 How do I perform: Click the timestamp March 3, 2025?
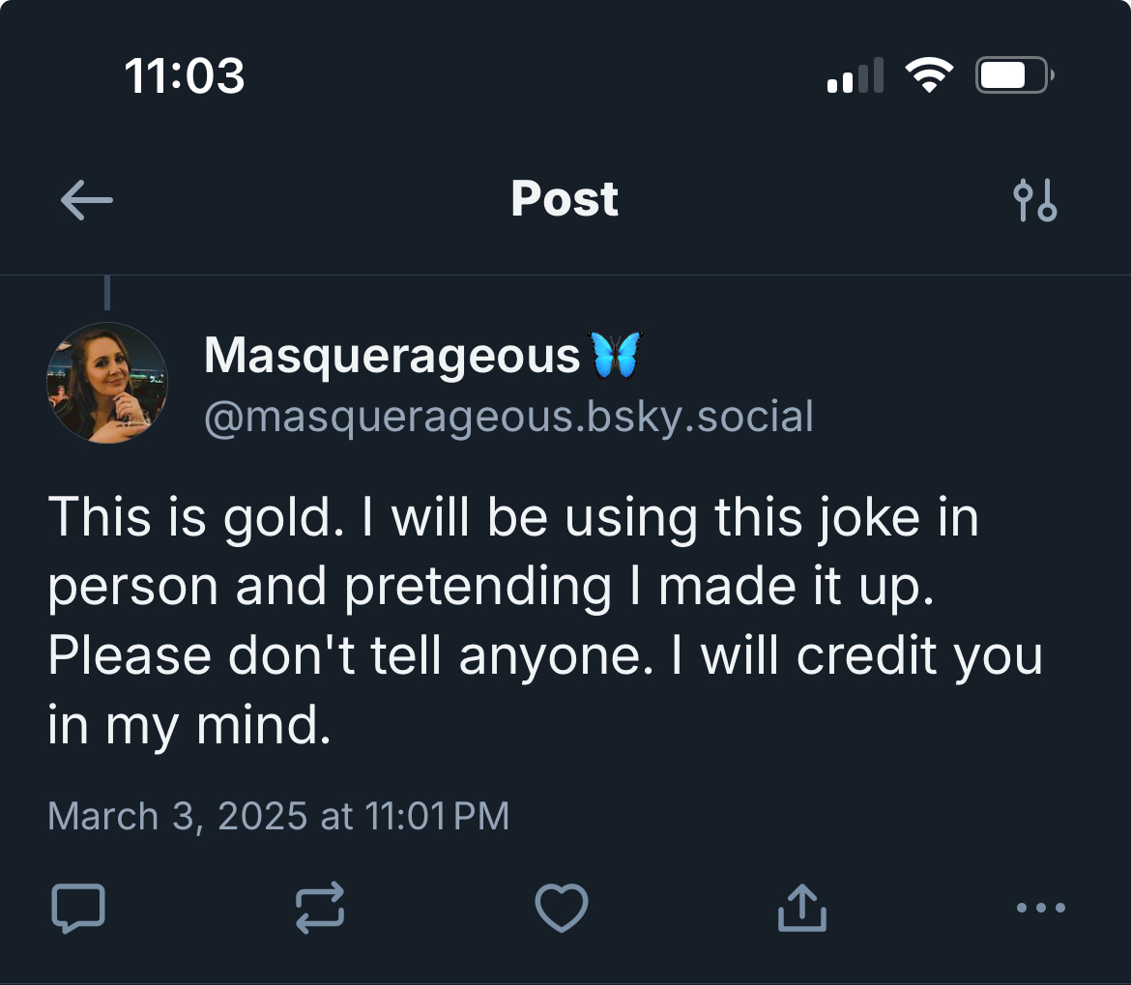coord(277,816)
